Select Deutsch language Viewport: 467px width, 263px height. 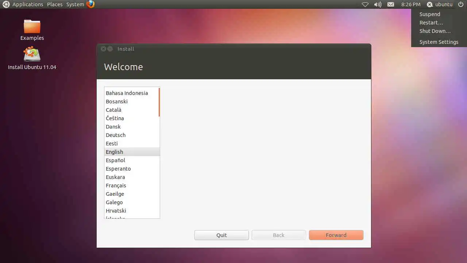131,135
